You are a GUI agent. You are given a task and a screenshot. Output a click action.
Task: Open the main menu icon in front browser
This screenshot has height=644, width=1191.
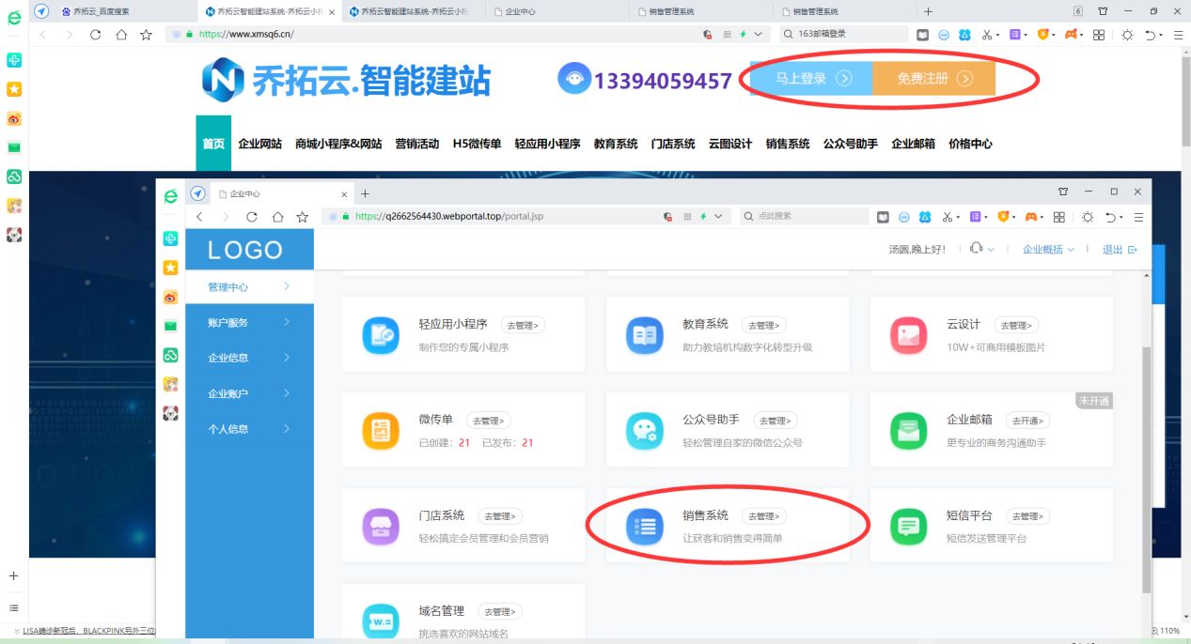click(1138, 217)
